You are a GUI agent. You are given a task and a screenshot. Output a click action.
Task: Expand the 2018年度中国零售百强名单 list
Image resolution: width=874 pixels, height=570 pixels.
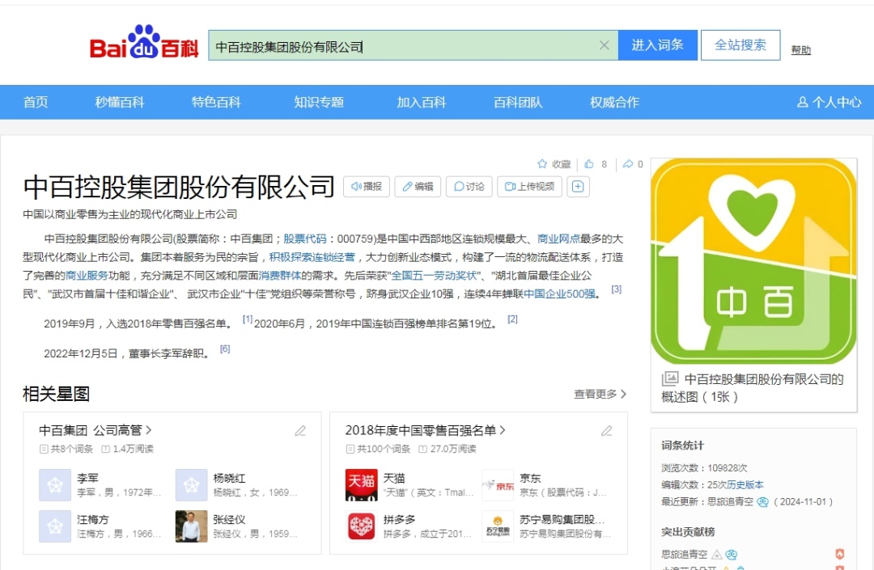(x=426, y=430)
